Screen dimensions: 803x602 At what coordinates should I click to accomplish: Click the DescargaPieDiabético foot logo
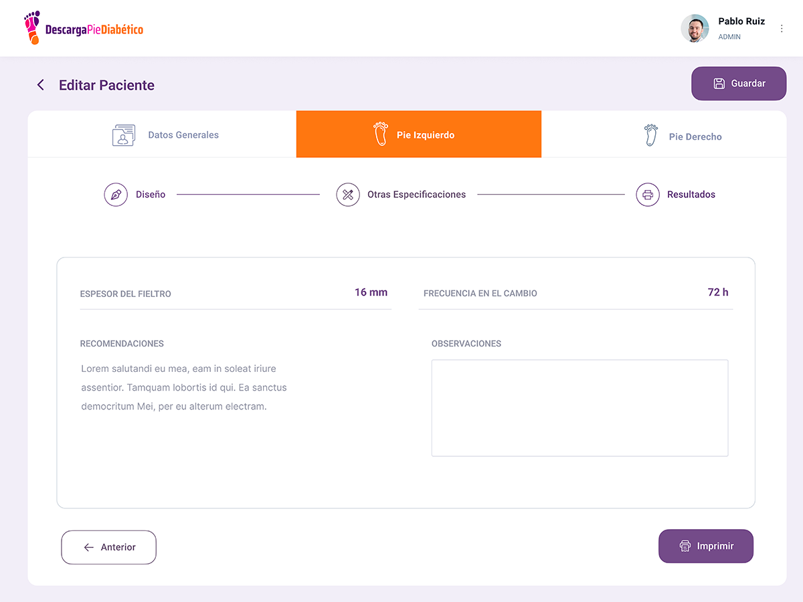pyautogui.click(x=32, y=28)
